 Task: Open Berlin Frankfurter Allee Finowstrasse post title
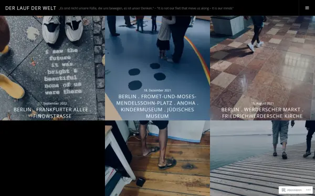(52, 113)
